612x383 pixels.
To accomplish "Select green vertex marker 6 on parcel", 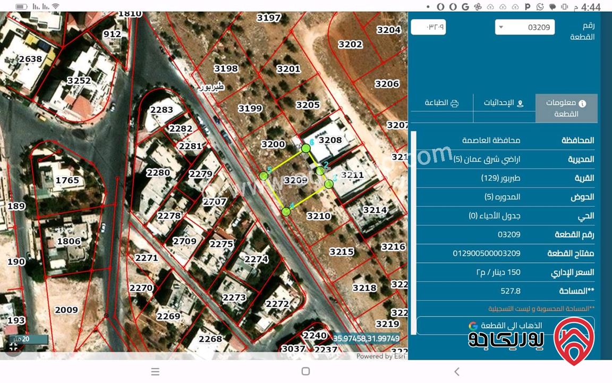I will pos(306,148).
